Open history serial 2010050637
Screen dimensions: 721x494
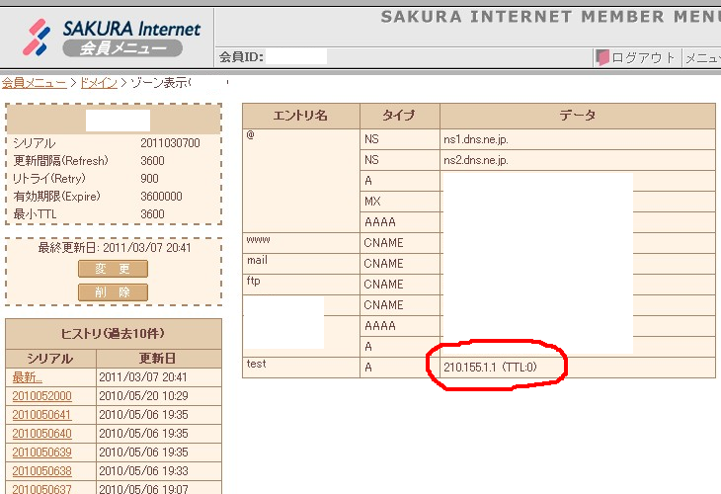[41, 489]
